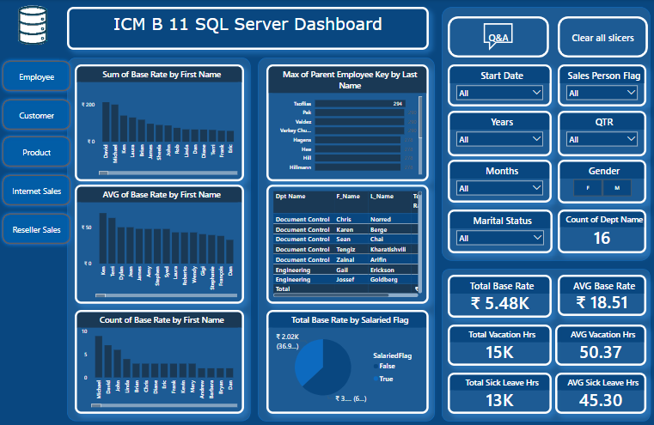This screenshot has width=654, height=425.
Task: Expand the Months slicer dropdown
Action: (x=499, y=188)
